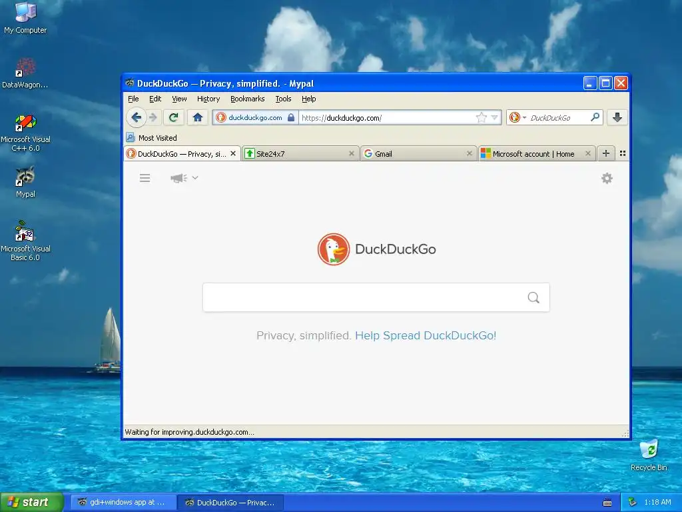Select the Mypal raccoon desktop shortcut

(x=25, y=182)
